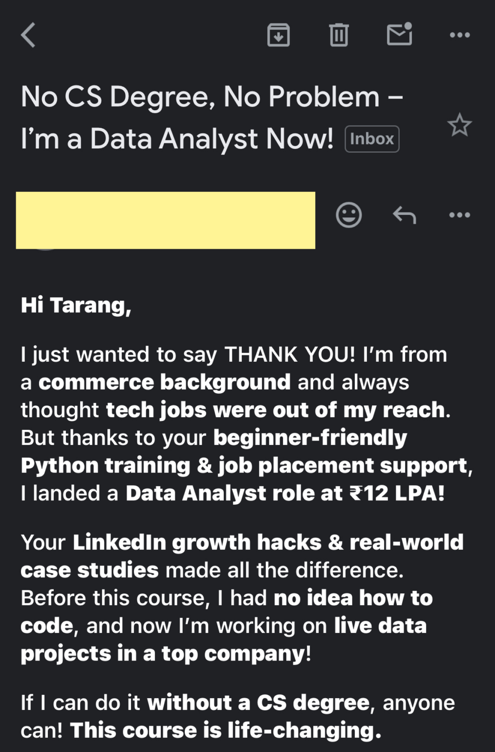This screenshot has height=752, width=495.
Task: Toggle the read status envelope icon
Action: 400,34
